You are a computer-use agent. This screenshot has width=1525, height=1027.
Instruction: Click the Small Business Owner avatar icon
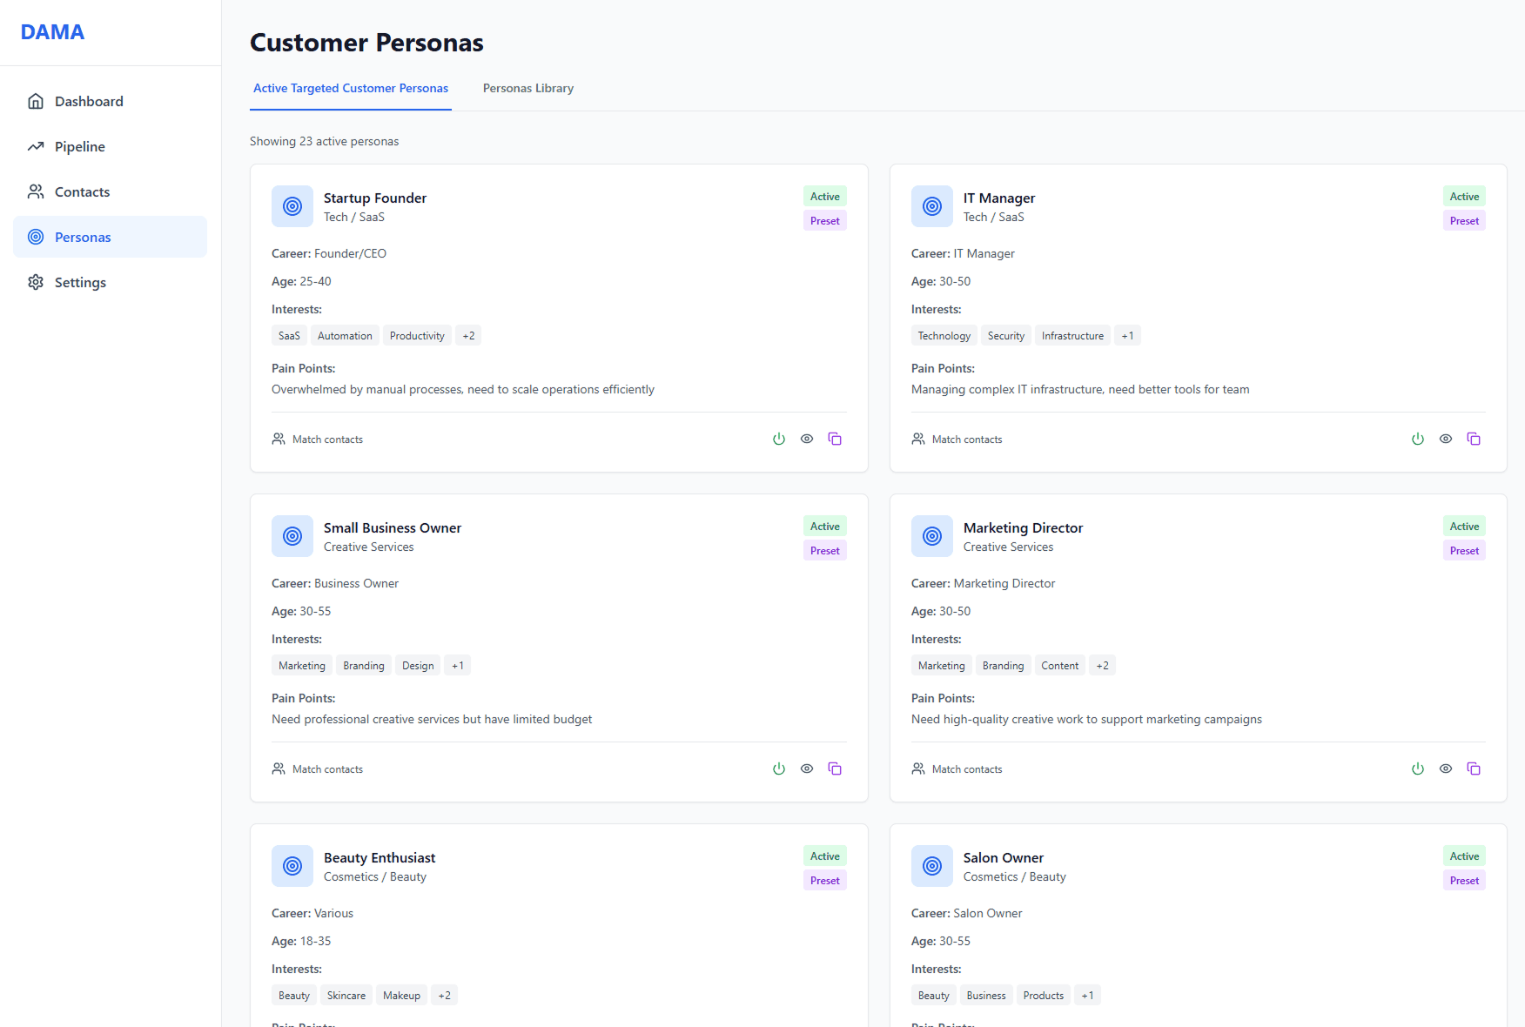pyautogui.click(x=292, y=536)
